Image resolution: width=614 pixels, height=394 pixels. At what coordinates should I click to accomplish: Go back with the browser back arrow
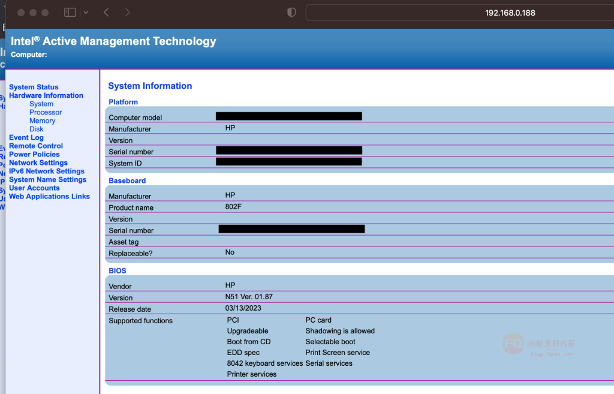pos(106,13)
